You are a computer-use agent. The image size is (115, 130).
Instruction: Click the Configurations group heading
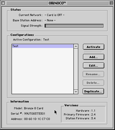(22, 35)
